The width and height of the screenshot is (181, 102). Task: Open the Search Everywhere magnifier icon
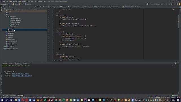[x=177, y=4]
